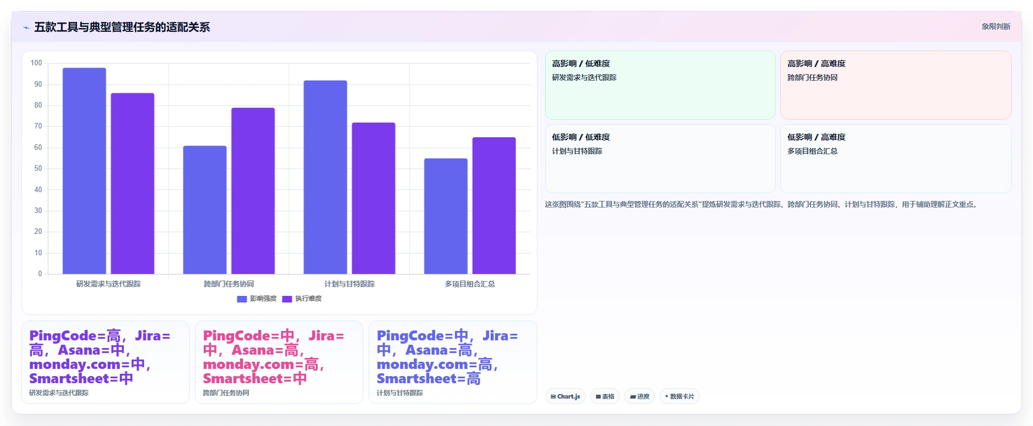Click the 数据卡片 chip

679,396
